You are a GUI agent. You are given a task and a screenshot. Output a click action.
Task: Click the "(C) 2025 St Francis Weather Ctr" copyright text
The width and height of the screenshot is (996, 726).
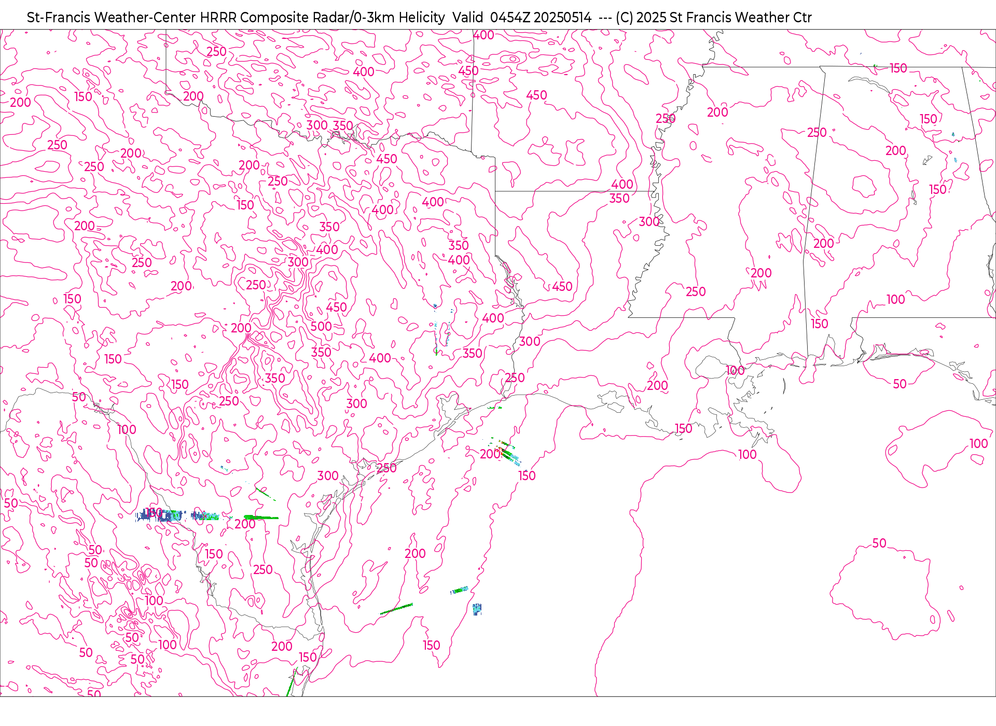pyautogui.click(x=713, y=18)
